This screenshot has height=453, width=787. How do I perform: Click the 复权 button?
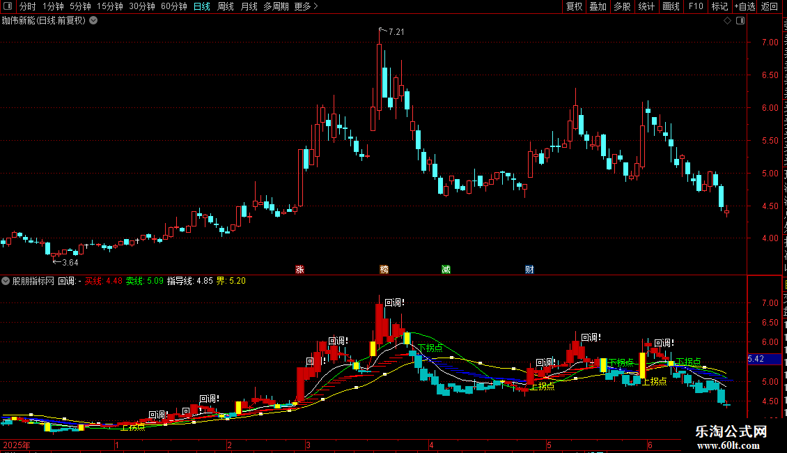point(574,6)
